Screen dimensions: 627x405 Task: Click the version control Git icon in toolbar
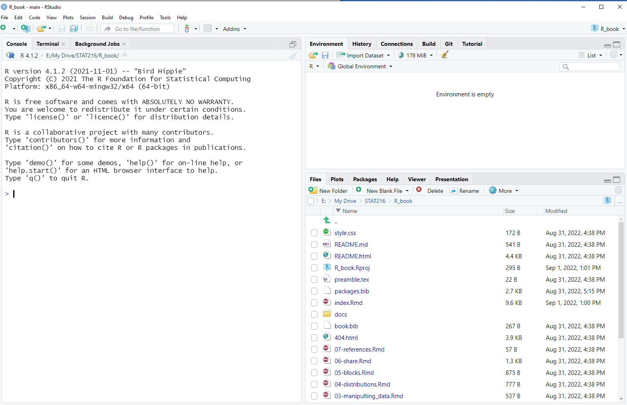coord(187,29)
